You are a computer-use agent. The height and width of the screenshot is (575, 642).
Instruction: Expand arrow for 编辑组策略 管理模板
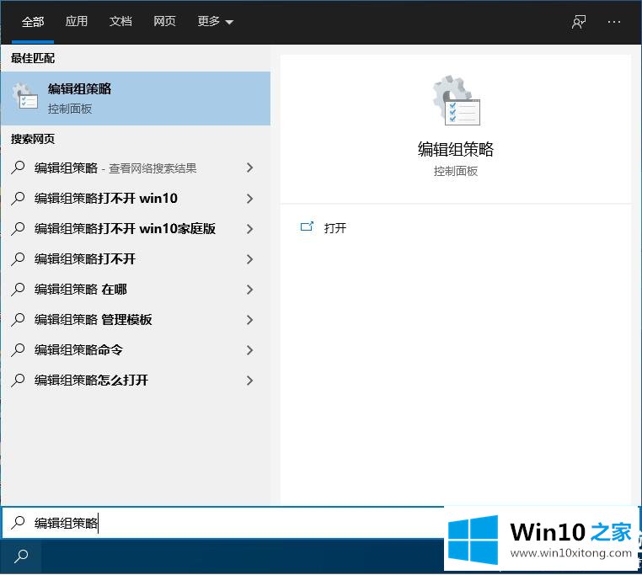249,320
